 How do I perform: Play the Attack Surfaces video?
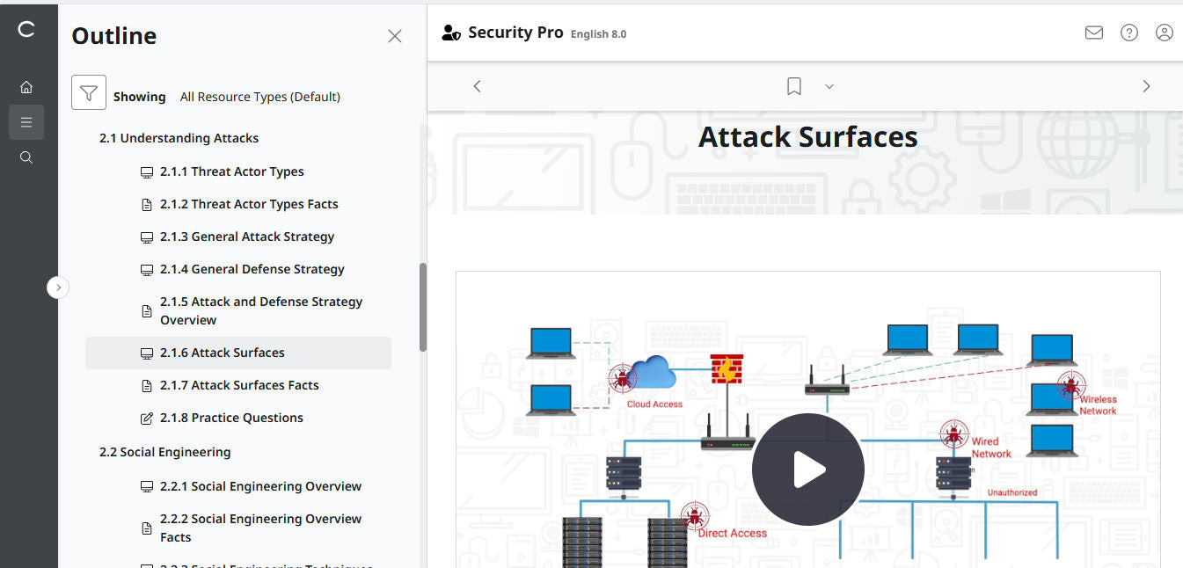pyautogui.click(x=807, y=469)
